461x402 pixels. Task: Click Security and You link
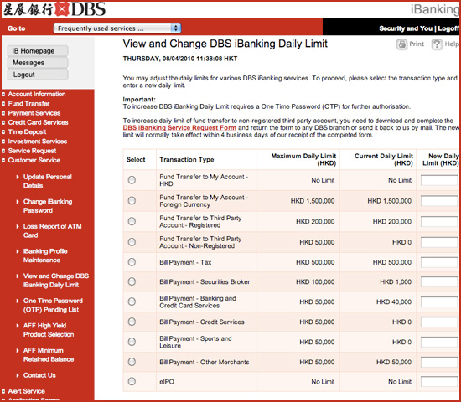[x=406, y=28]
